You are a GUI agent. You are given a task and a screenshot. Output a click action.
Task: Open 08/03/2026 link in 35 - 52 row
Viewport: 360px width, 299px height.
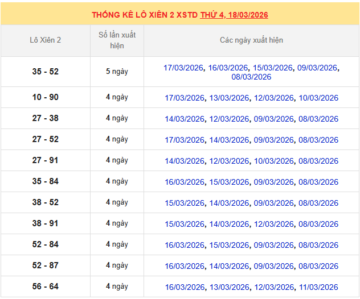(x=251, y=77)
